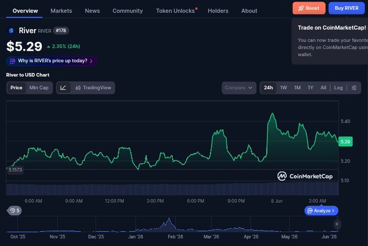368x246 pixels.
Task: Open chart settings sliders icon
Action: [354, 88]
